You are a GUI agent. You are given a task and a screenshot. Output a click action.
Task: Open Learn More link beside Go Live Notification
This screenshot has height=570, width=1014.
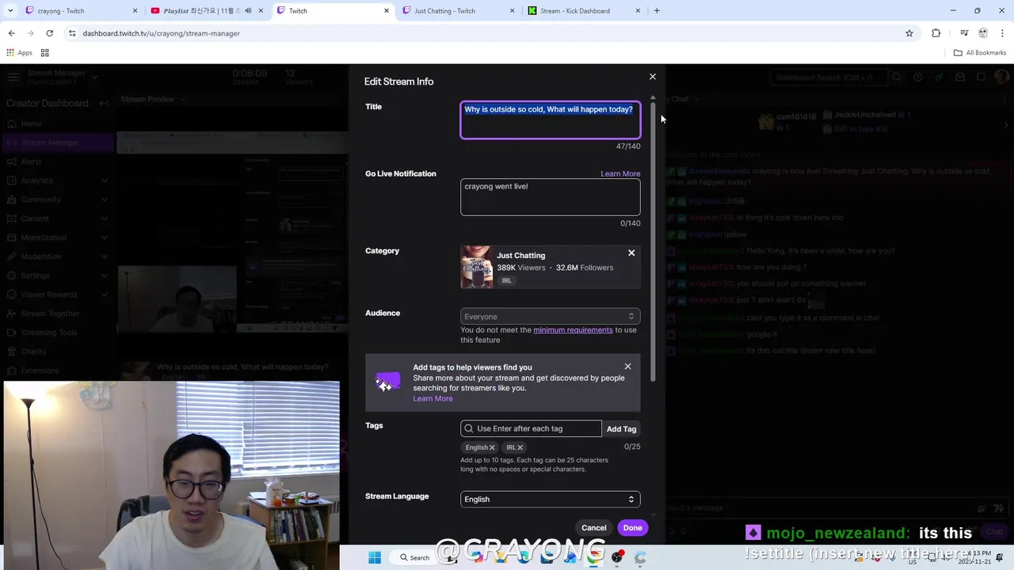pyautogui.click(x=620, y=173)
